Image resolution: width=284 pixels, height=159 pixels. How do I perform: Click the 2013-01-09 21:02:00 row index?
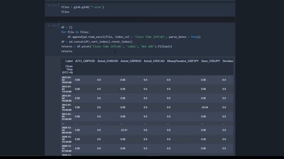[67, 117]
